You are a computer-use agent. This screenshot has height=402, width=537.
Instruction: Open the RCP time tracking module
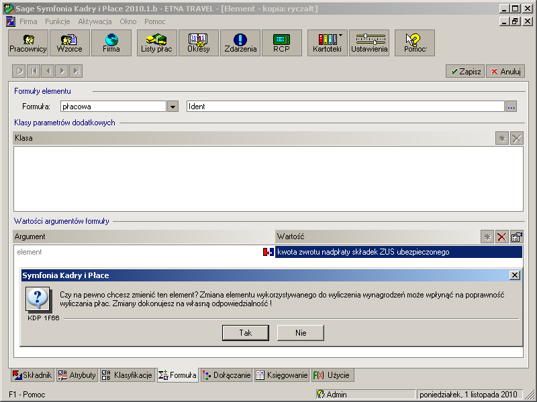coord(282,43)
